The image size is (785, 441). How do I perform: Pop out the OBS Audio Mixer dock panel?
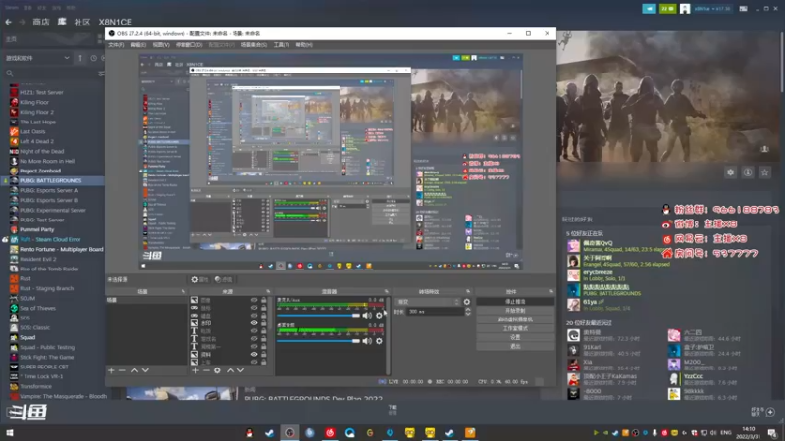(386, 291)
